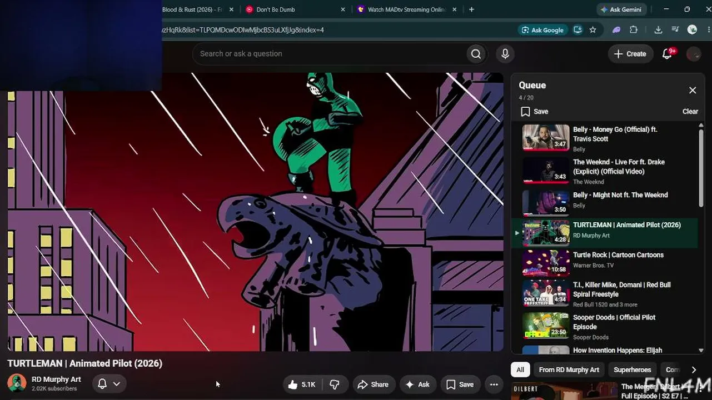Open a new browser tab

pyautogui.click(x=471, y=9)
